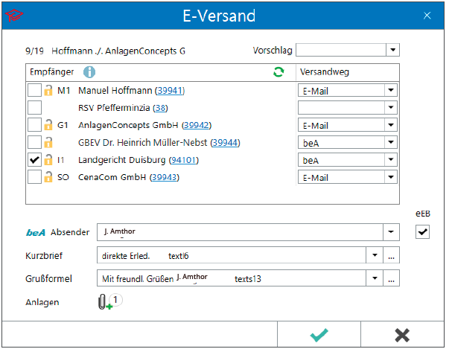Click the ellipsis button beside Kurzbrief
Screen dimensions: 452x349
pos(391,256)
